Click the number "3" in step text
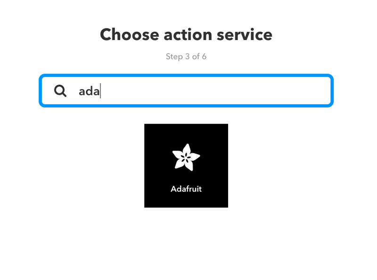The image size is (377, 280). pos(187,57)
